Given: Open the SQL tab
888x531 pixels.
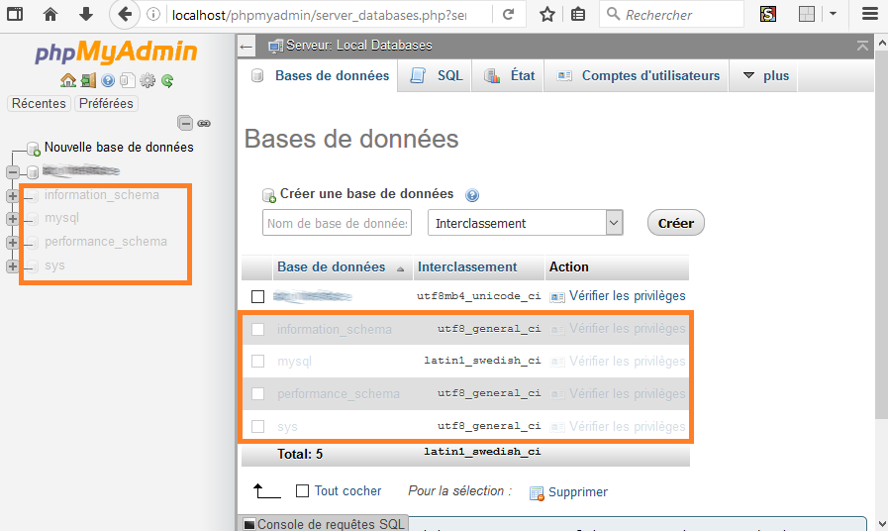Looking at the screenshot, I should point(436,75).
